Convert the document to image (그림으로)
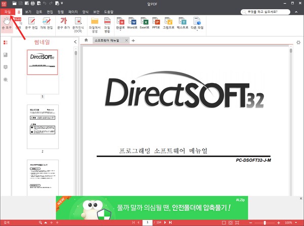The height and width of the screenshot is (226, 304). (x=168, y=23)
